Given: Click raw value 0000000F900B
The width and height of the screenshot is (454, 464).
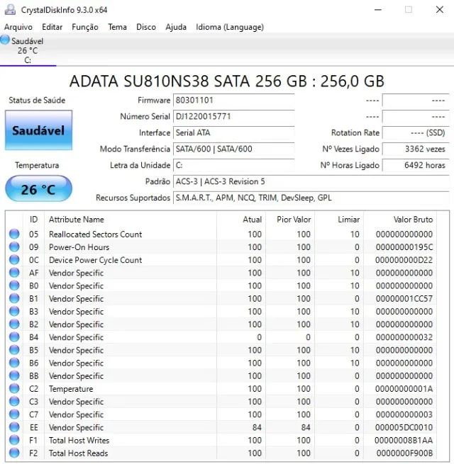Looking at the screenshot, I should 405,453.
